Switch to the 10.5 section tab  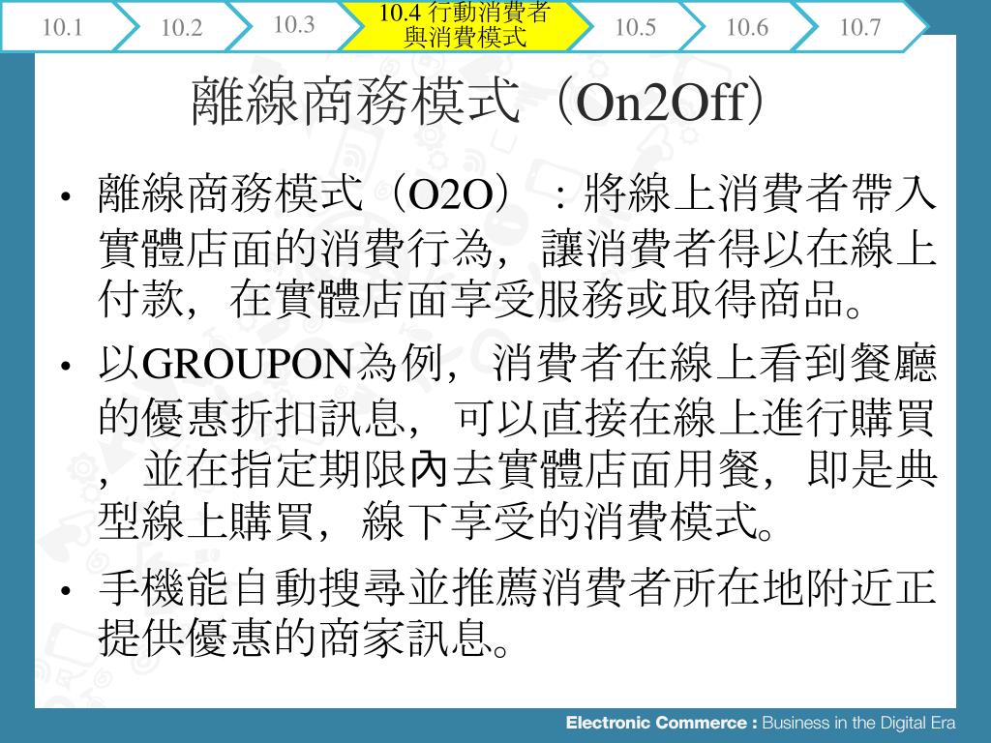[635, 26]
